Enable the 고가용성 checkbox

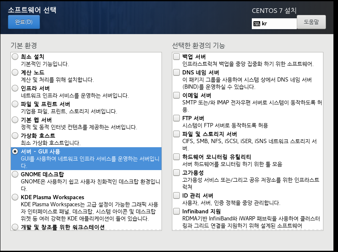point(176,173)
